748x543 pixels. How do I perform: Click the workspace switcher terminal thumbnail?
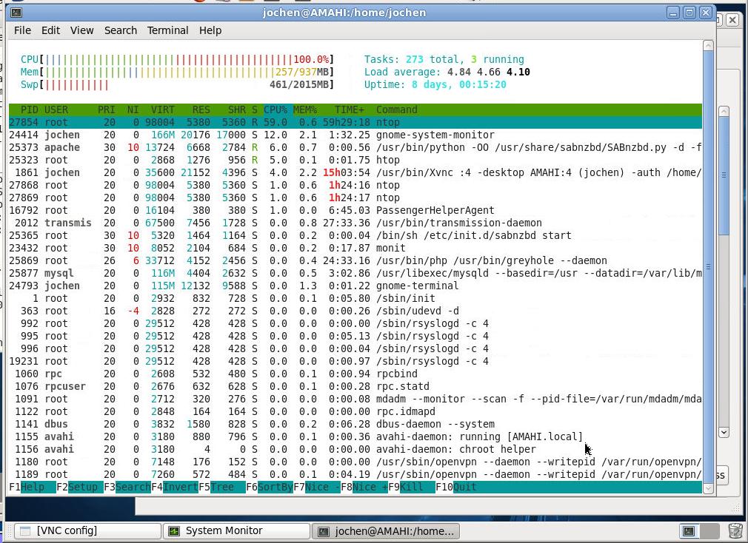pyautogui.click(x=689, y=531)
